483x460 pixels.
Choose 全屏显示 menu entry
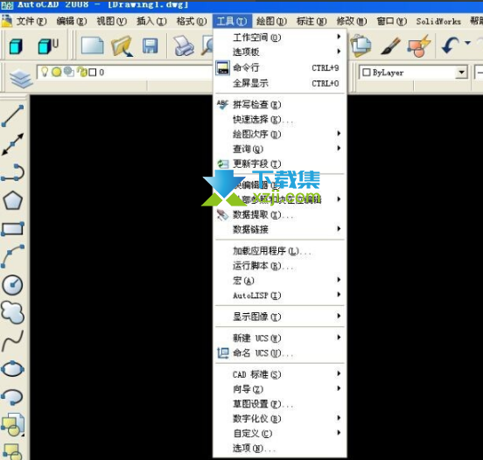coord(280,83)
